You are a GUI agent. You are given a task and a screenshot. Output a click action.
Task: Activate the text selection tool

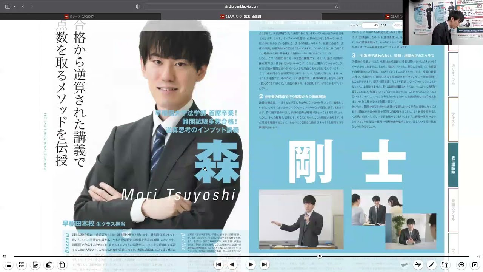(445, 265)
